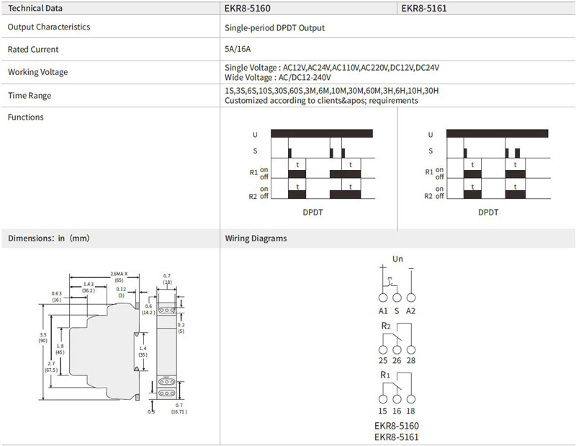This screenshot has height=446, width=576.
Task: Click the EKR8-5160 timing function diagram
Action: click(312, 164)
